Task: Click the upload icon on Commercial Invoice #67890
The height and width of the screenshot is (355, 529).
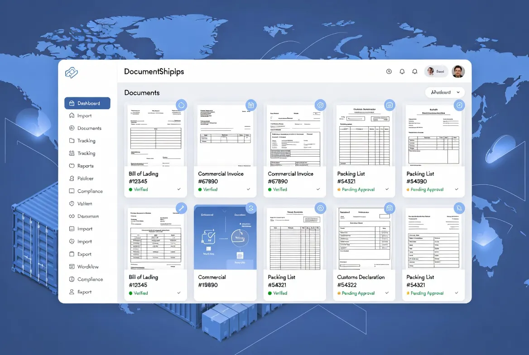Action: [251, 105]
